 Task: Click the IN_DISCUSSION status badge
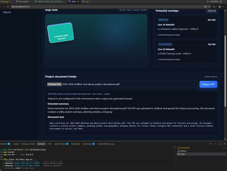(165, 44)
